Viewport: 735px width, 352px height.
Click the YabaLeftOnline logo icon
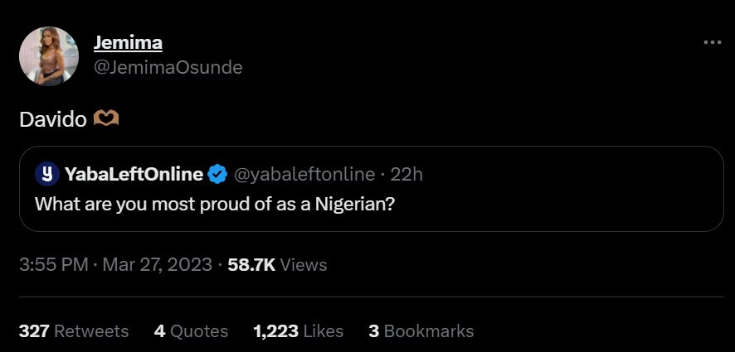click(48, 174)
